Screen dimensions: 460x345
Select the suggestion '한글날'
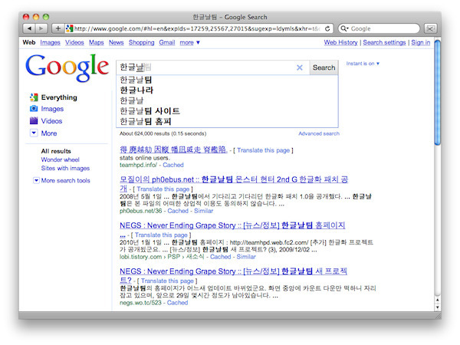[227, 100]
